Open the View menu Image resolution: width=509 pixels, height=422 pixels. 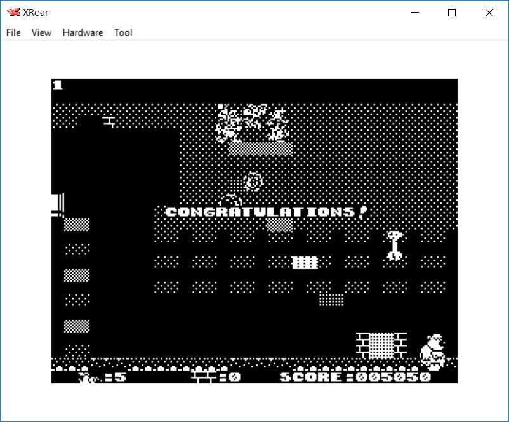tap(41, 32)
